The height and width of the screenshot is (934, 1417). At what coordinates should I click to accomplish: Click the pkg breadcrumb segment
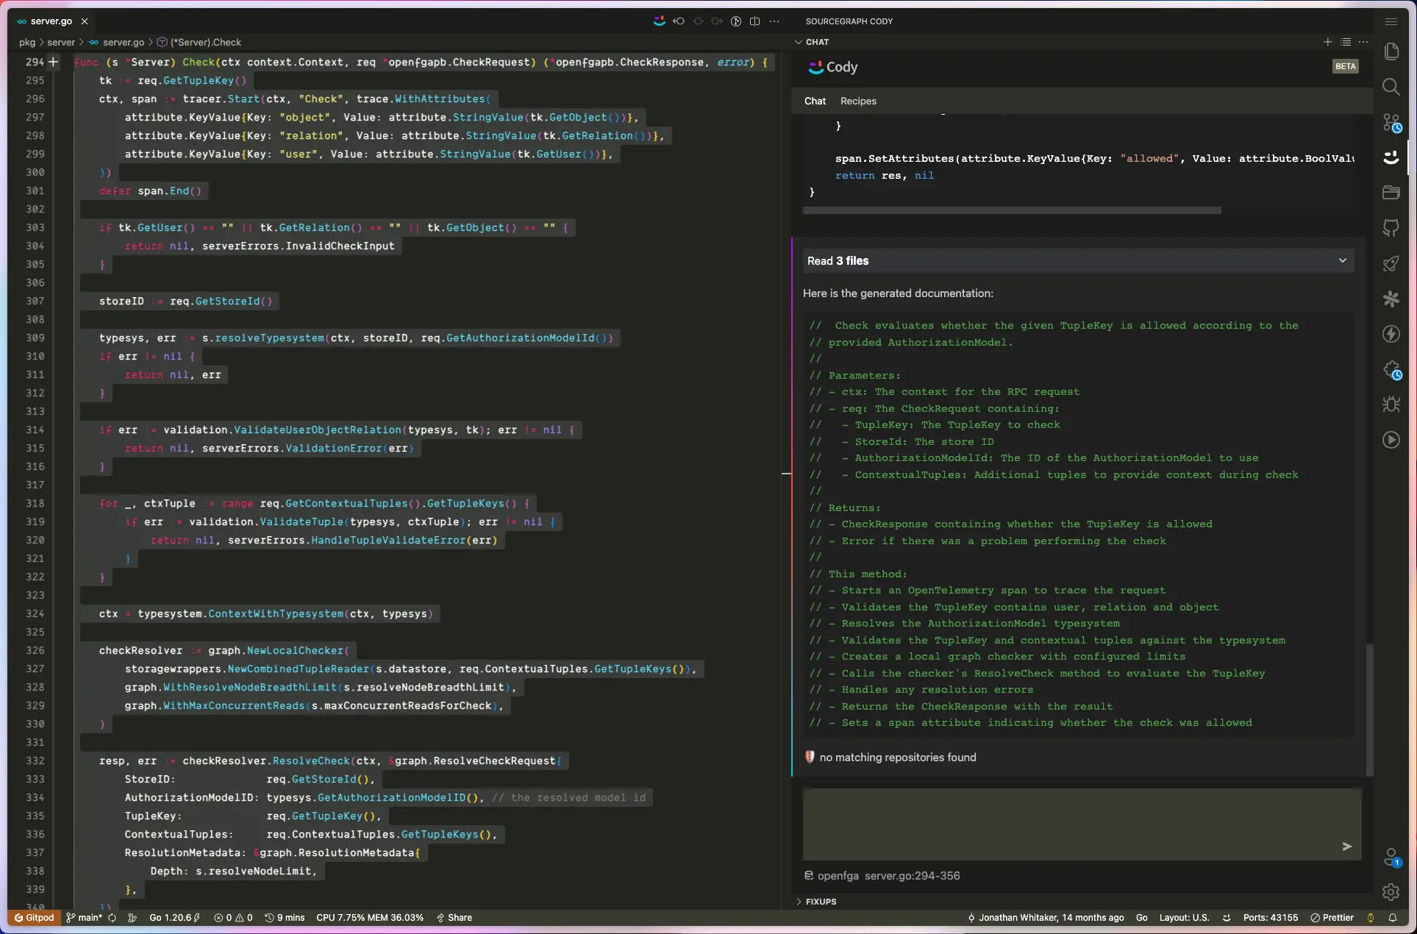tap(27, 42)
